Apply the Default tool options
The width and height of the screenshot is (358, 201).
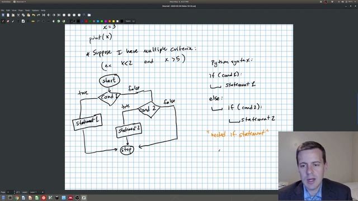(x=58, y=21)
